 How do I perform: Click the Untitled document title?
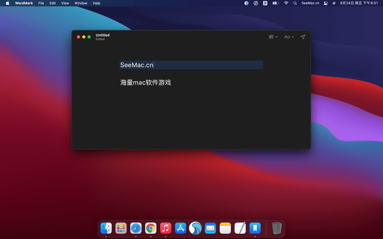(x=103, y=35)
